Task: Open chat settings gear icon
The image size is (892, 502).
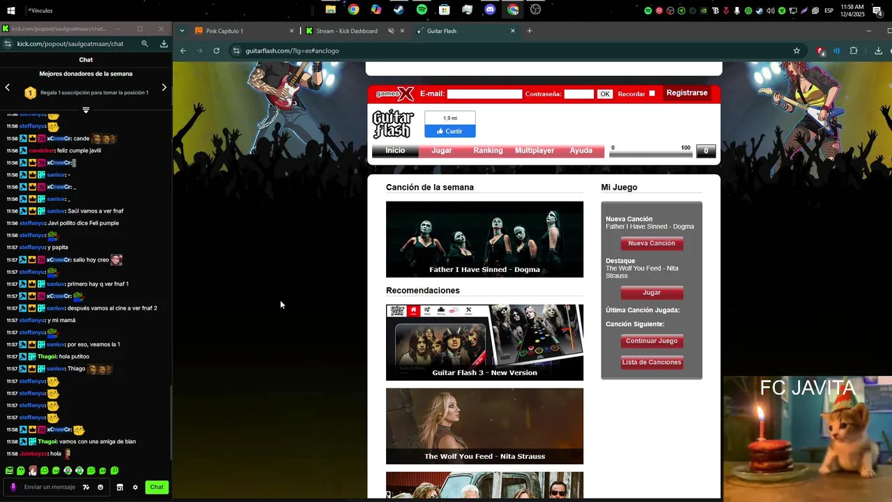Action: (135, 487)
